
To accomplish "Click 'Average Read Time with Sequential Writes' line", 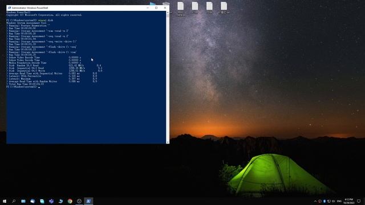I will 52,73.
